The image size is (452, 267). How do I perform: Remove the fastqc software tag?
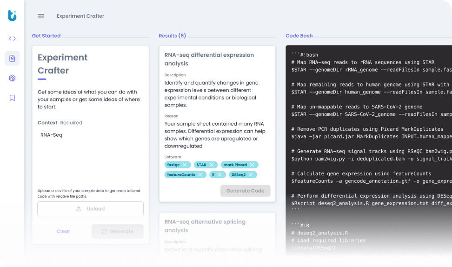pos(185,165)
